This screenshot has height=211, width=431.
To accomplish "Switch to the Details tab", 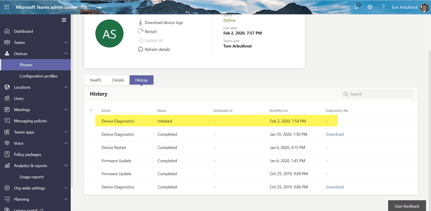I will coord(118,80).
